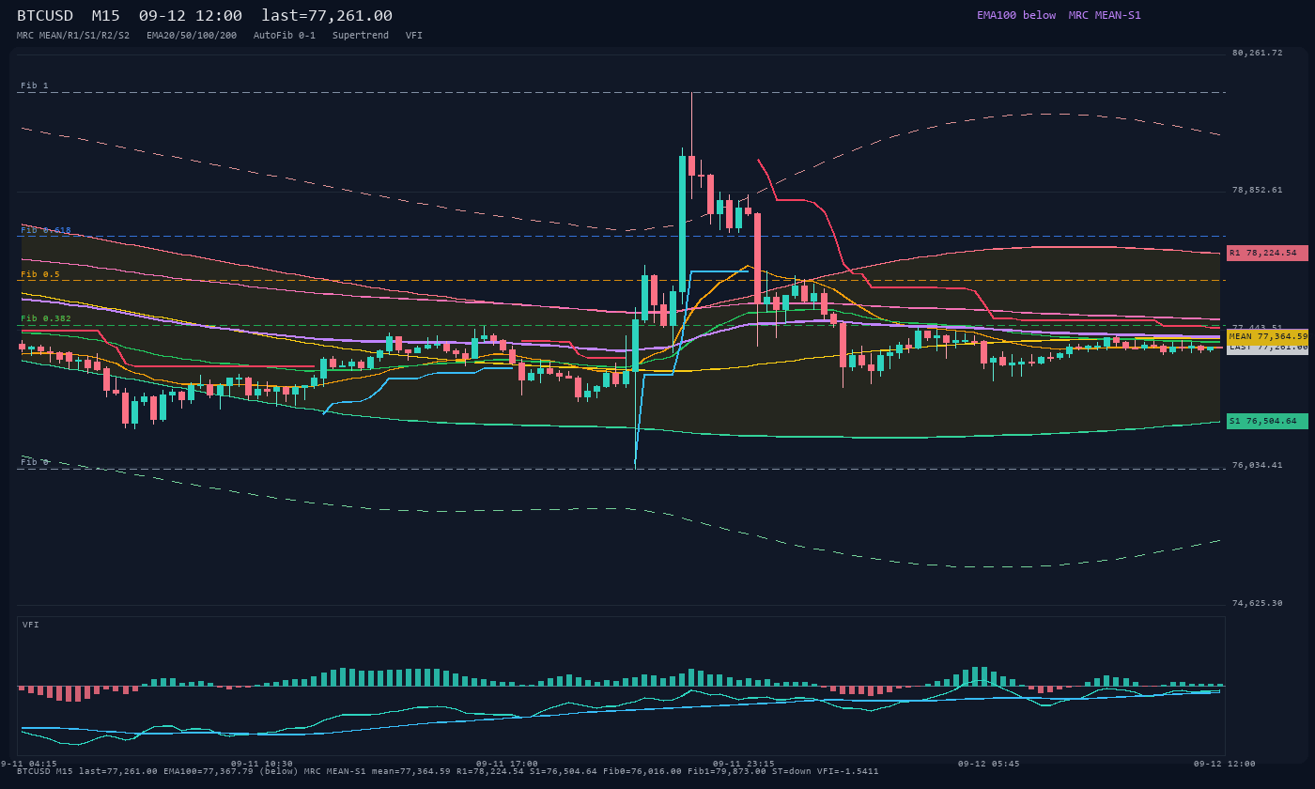
Task: Click the orange Fib 0.5 level label
Action: tap(40, 274)
